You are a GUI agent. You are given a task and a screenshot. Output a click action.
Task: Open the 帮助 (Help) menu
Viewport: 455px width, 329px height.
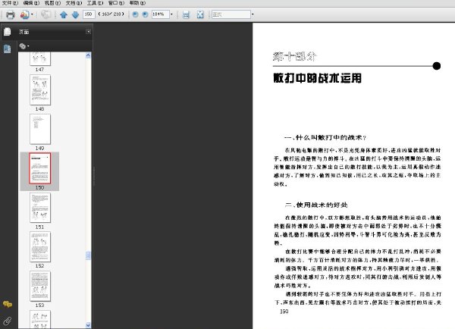point(137,3)
